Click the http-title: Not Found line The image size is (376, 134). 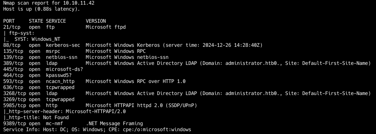[36, 118]
